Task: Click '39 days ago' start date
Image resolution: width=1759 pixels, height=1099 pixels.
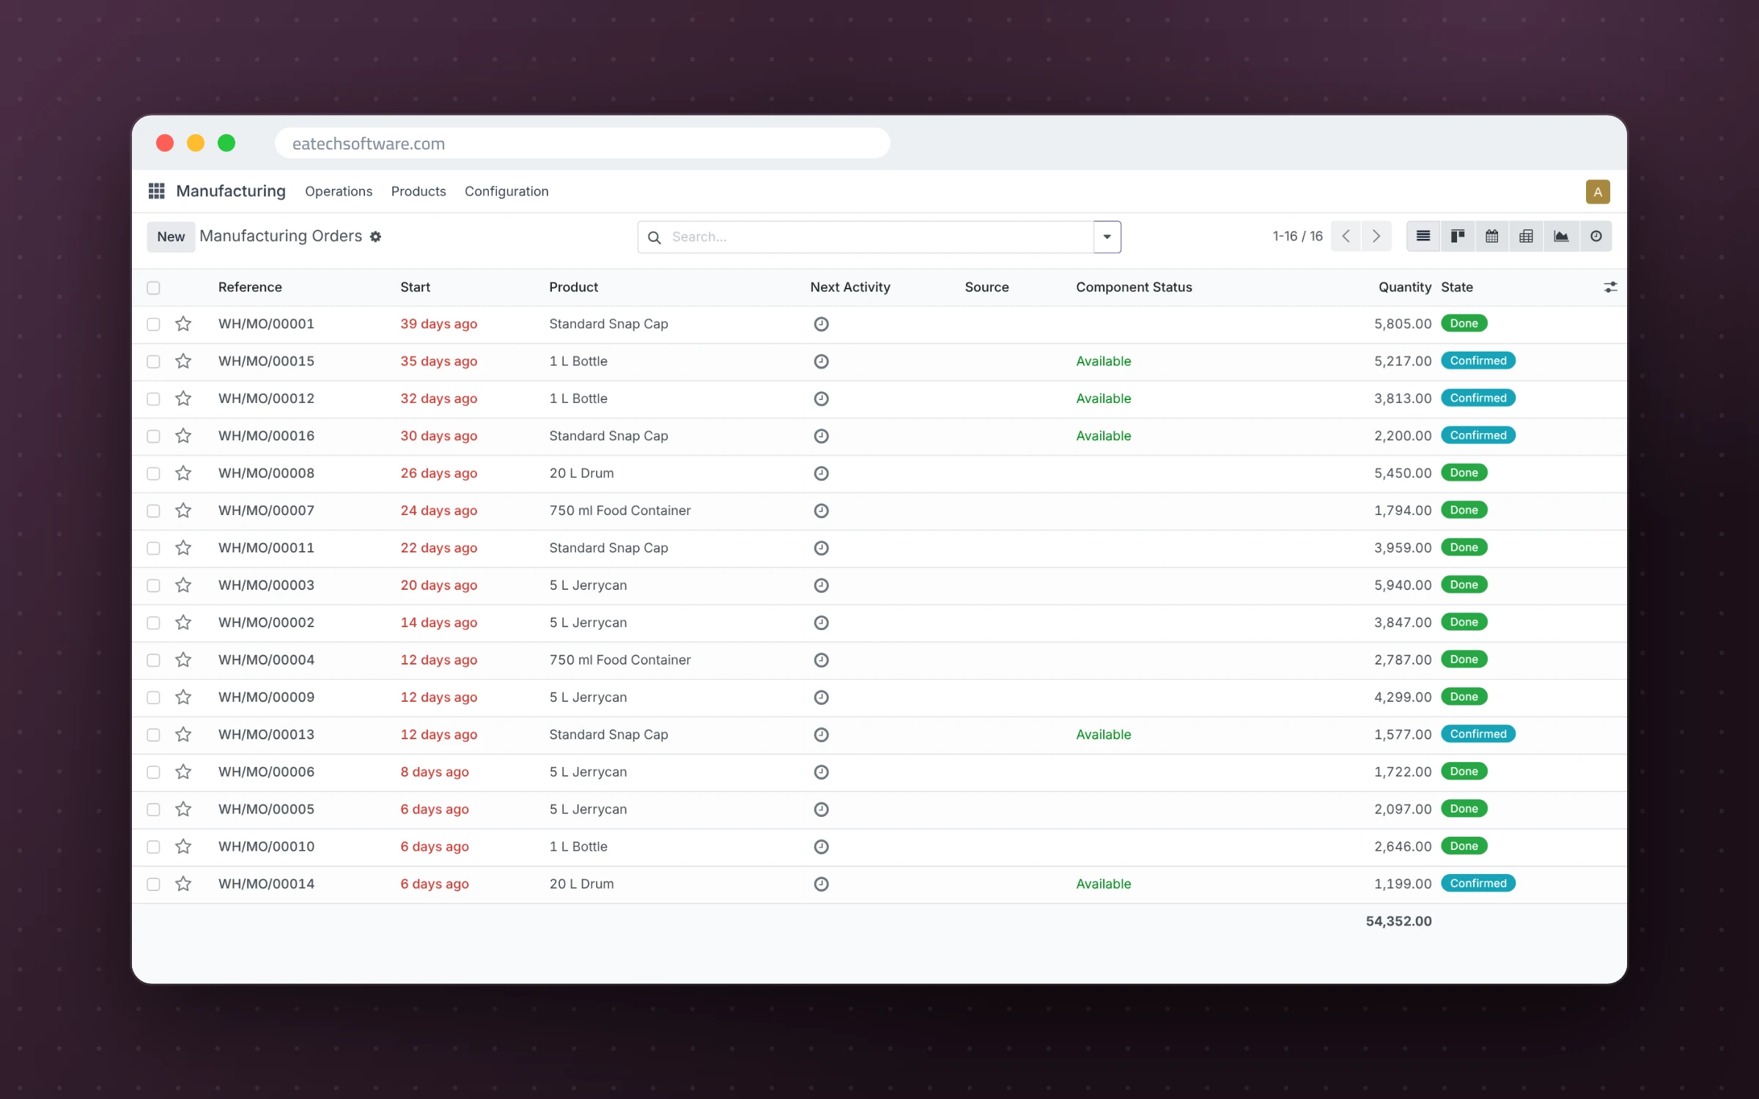Action: pyautogui.click(x=438, y=324)
